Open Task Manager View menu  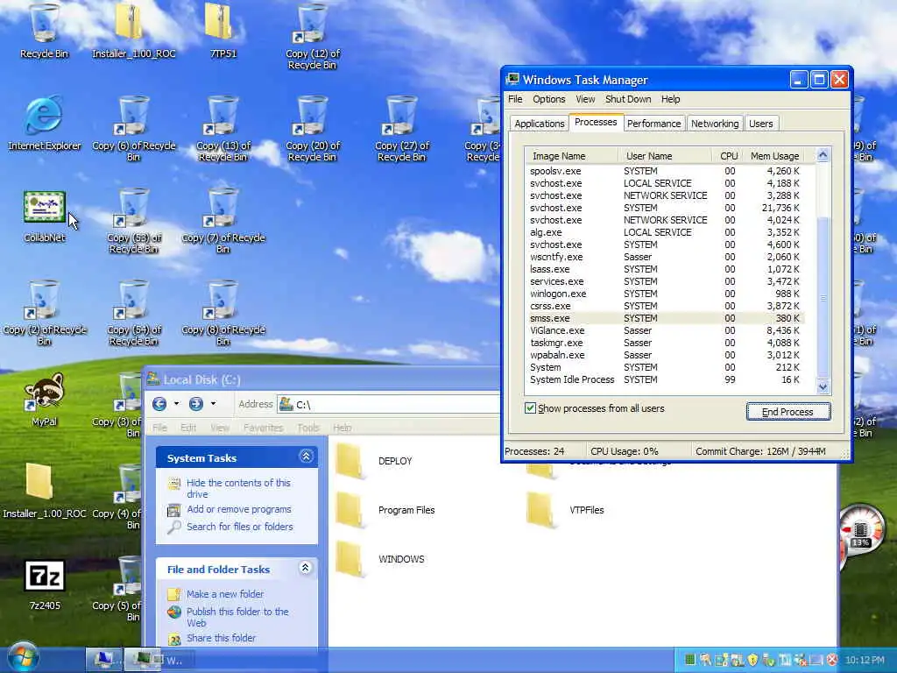point(585,99)
